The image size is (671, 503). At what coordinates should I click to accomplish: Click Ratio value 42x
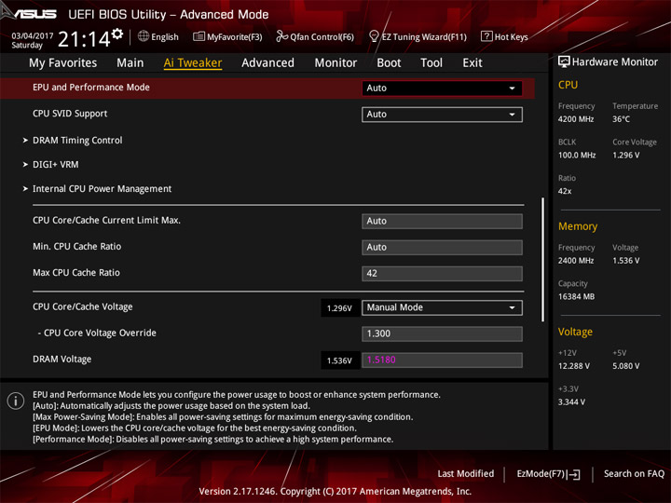pos(565,191)
